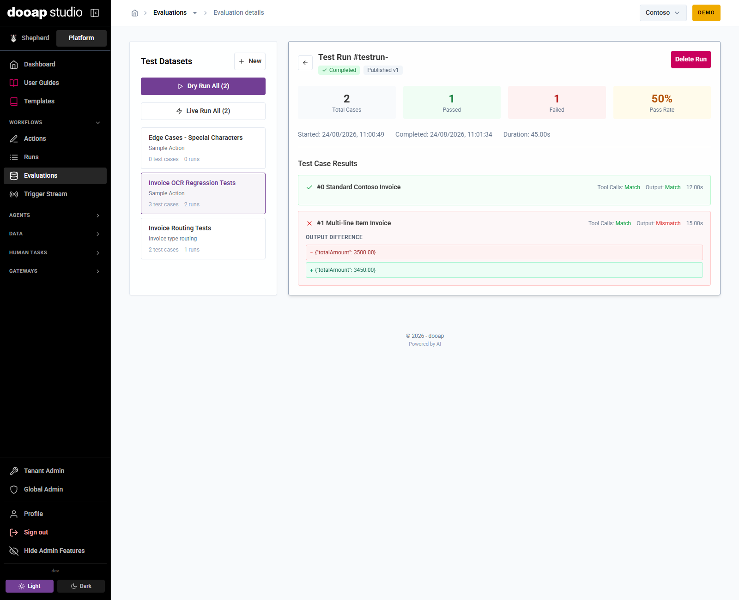739x600 pixels.
Task: Open the Contoso tenant dropdown
Action: click(x=663, y=13)
